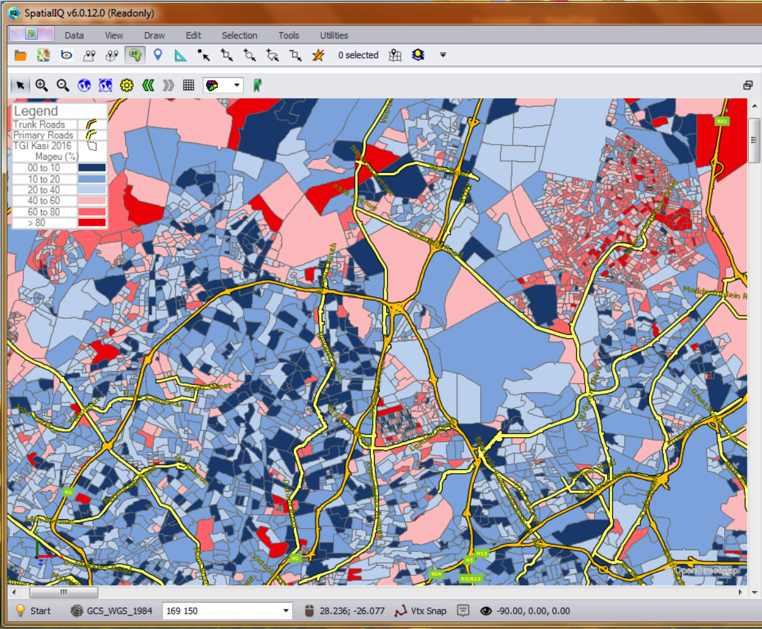Click the open folder icon
This screenshot has width=762, height=629.
[x=21, y=56]
